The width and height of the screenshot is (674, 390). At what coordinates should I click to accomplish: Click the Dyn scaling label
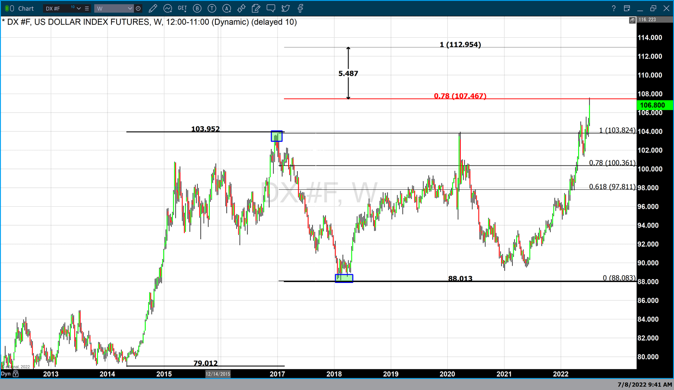(6, 374)
